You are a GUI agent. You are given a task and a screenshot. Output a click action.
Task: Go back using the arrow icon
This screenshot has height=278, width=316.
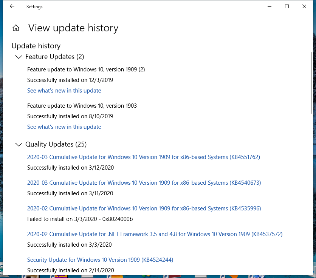tap(12, 6)
